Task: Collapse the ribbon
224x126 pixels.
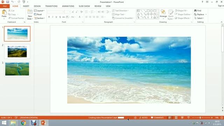Action: tap(222, 22)
